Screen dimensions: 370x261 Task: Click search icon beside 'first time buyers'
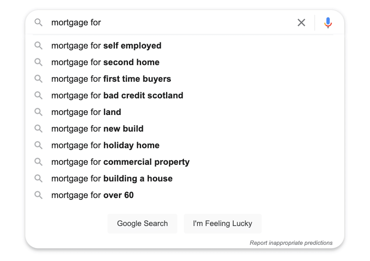tap(39, 79)
